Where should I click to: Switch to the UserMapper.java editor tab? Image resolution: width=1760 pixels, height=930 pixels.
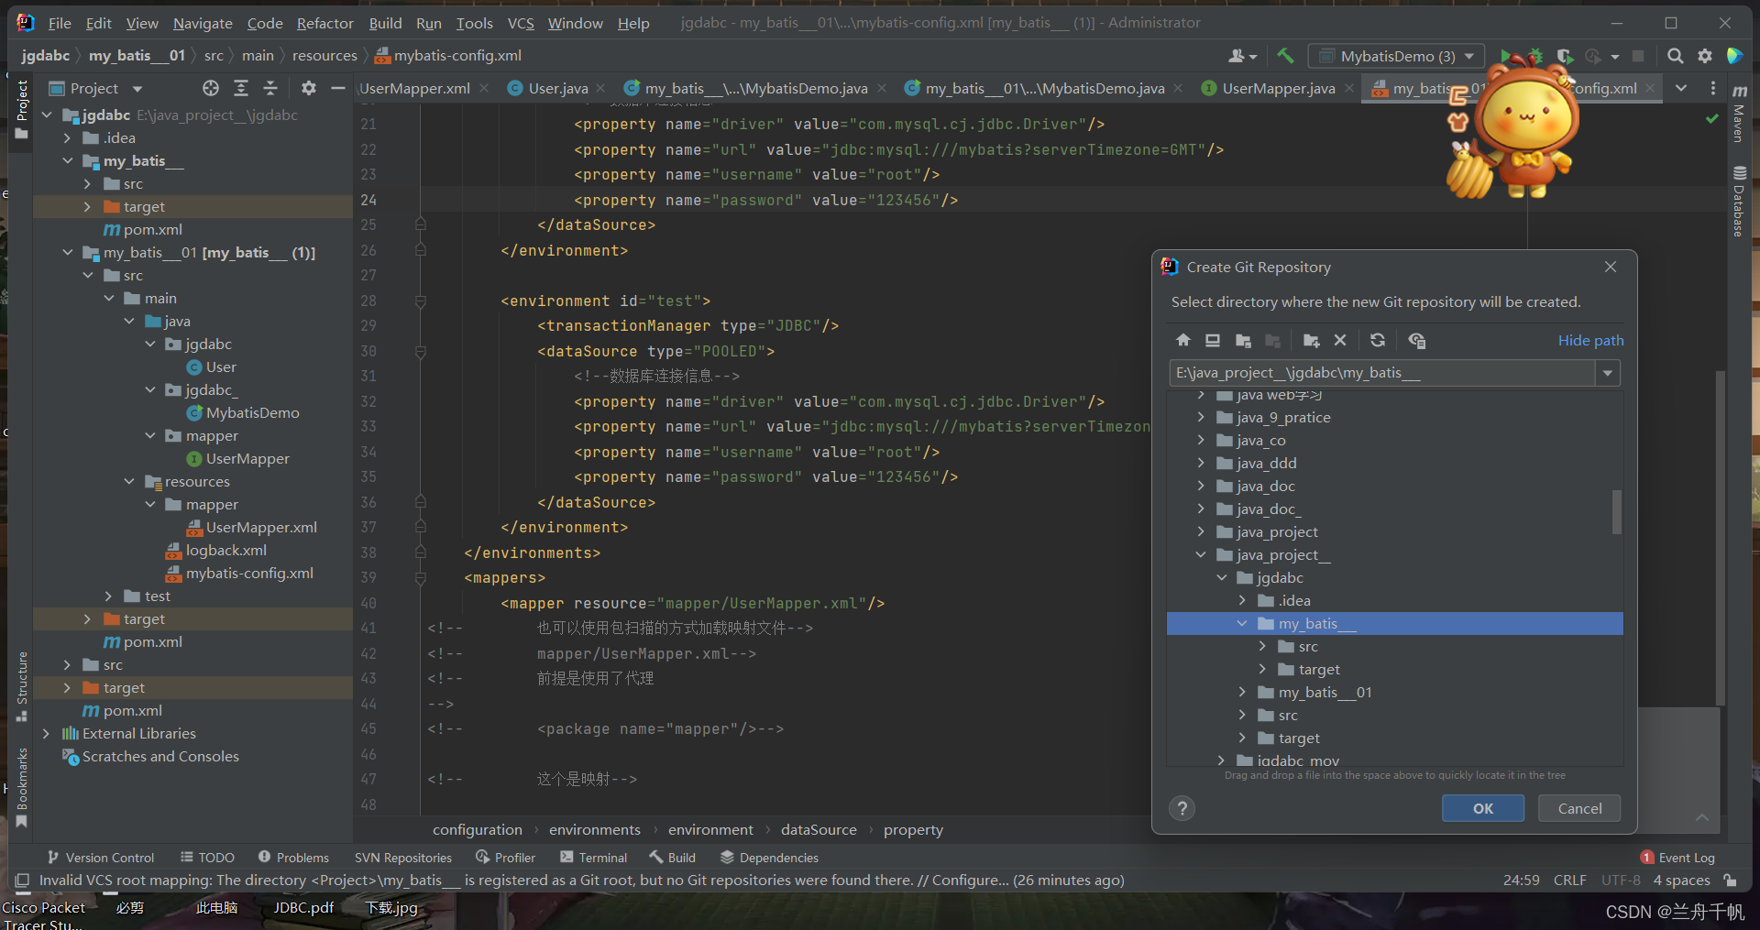pyautogui.click(x=1278, y=89)
